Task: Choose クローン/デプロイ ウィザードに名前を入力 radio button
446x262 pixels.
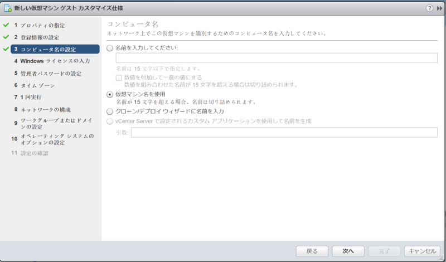Action: point(110,111)
